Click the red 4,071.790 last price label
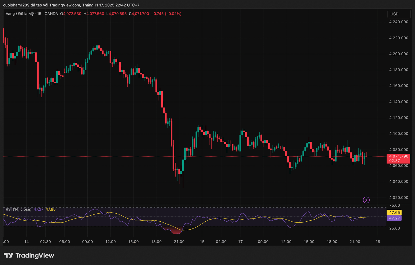 399,156
